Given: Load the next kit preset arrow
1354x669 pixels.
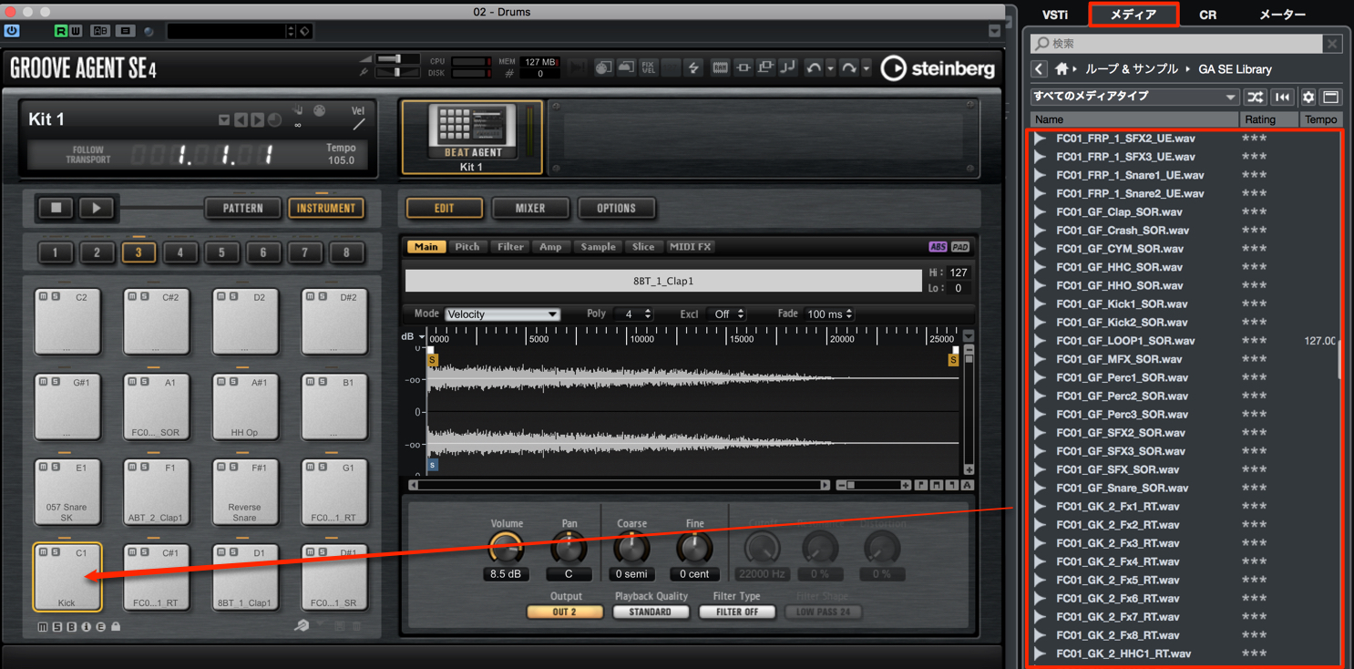Looking at the screenshot, I should coord(258,120).
